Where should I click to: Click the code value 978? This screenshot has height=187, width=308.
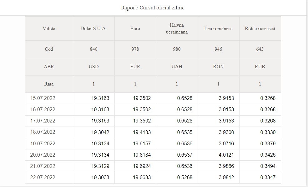pos(135,49)
